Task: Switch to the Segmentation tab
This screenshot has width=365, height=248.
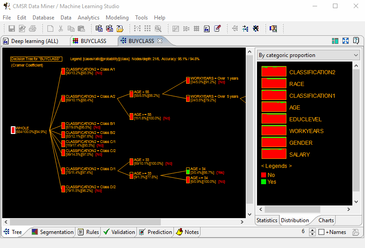Action: pos(52,232)
